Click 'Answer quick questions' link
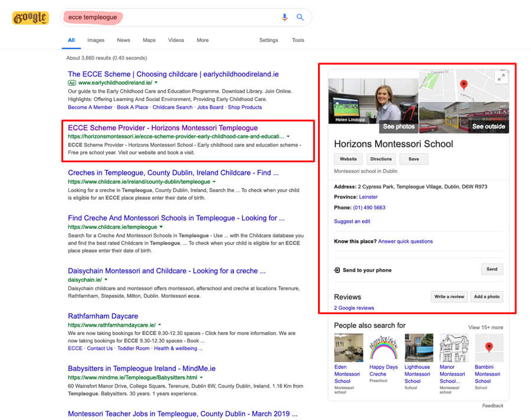This screenshot has width=531, height=420. [405, 242]
